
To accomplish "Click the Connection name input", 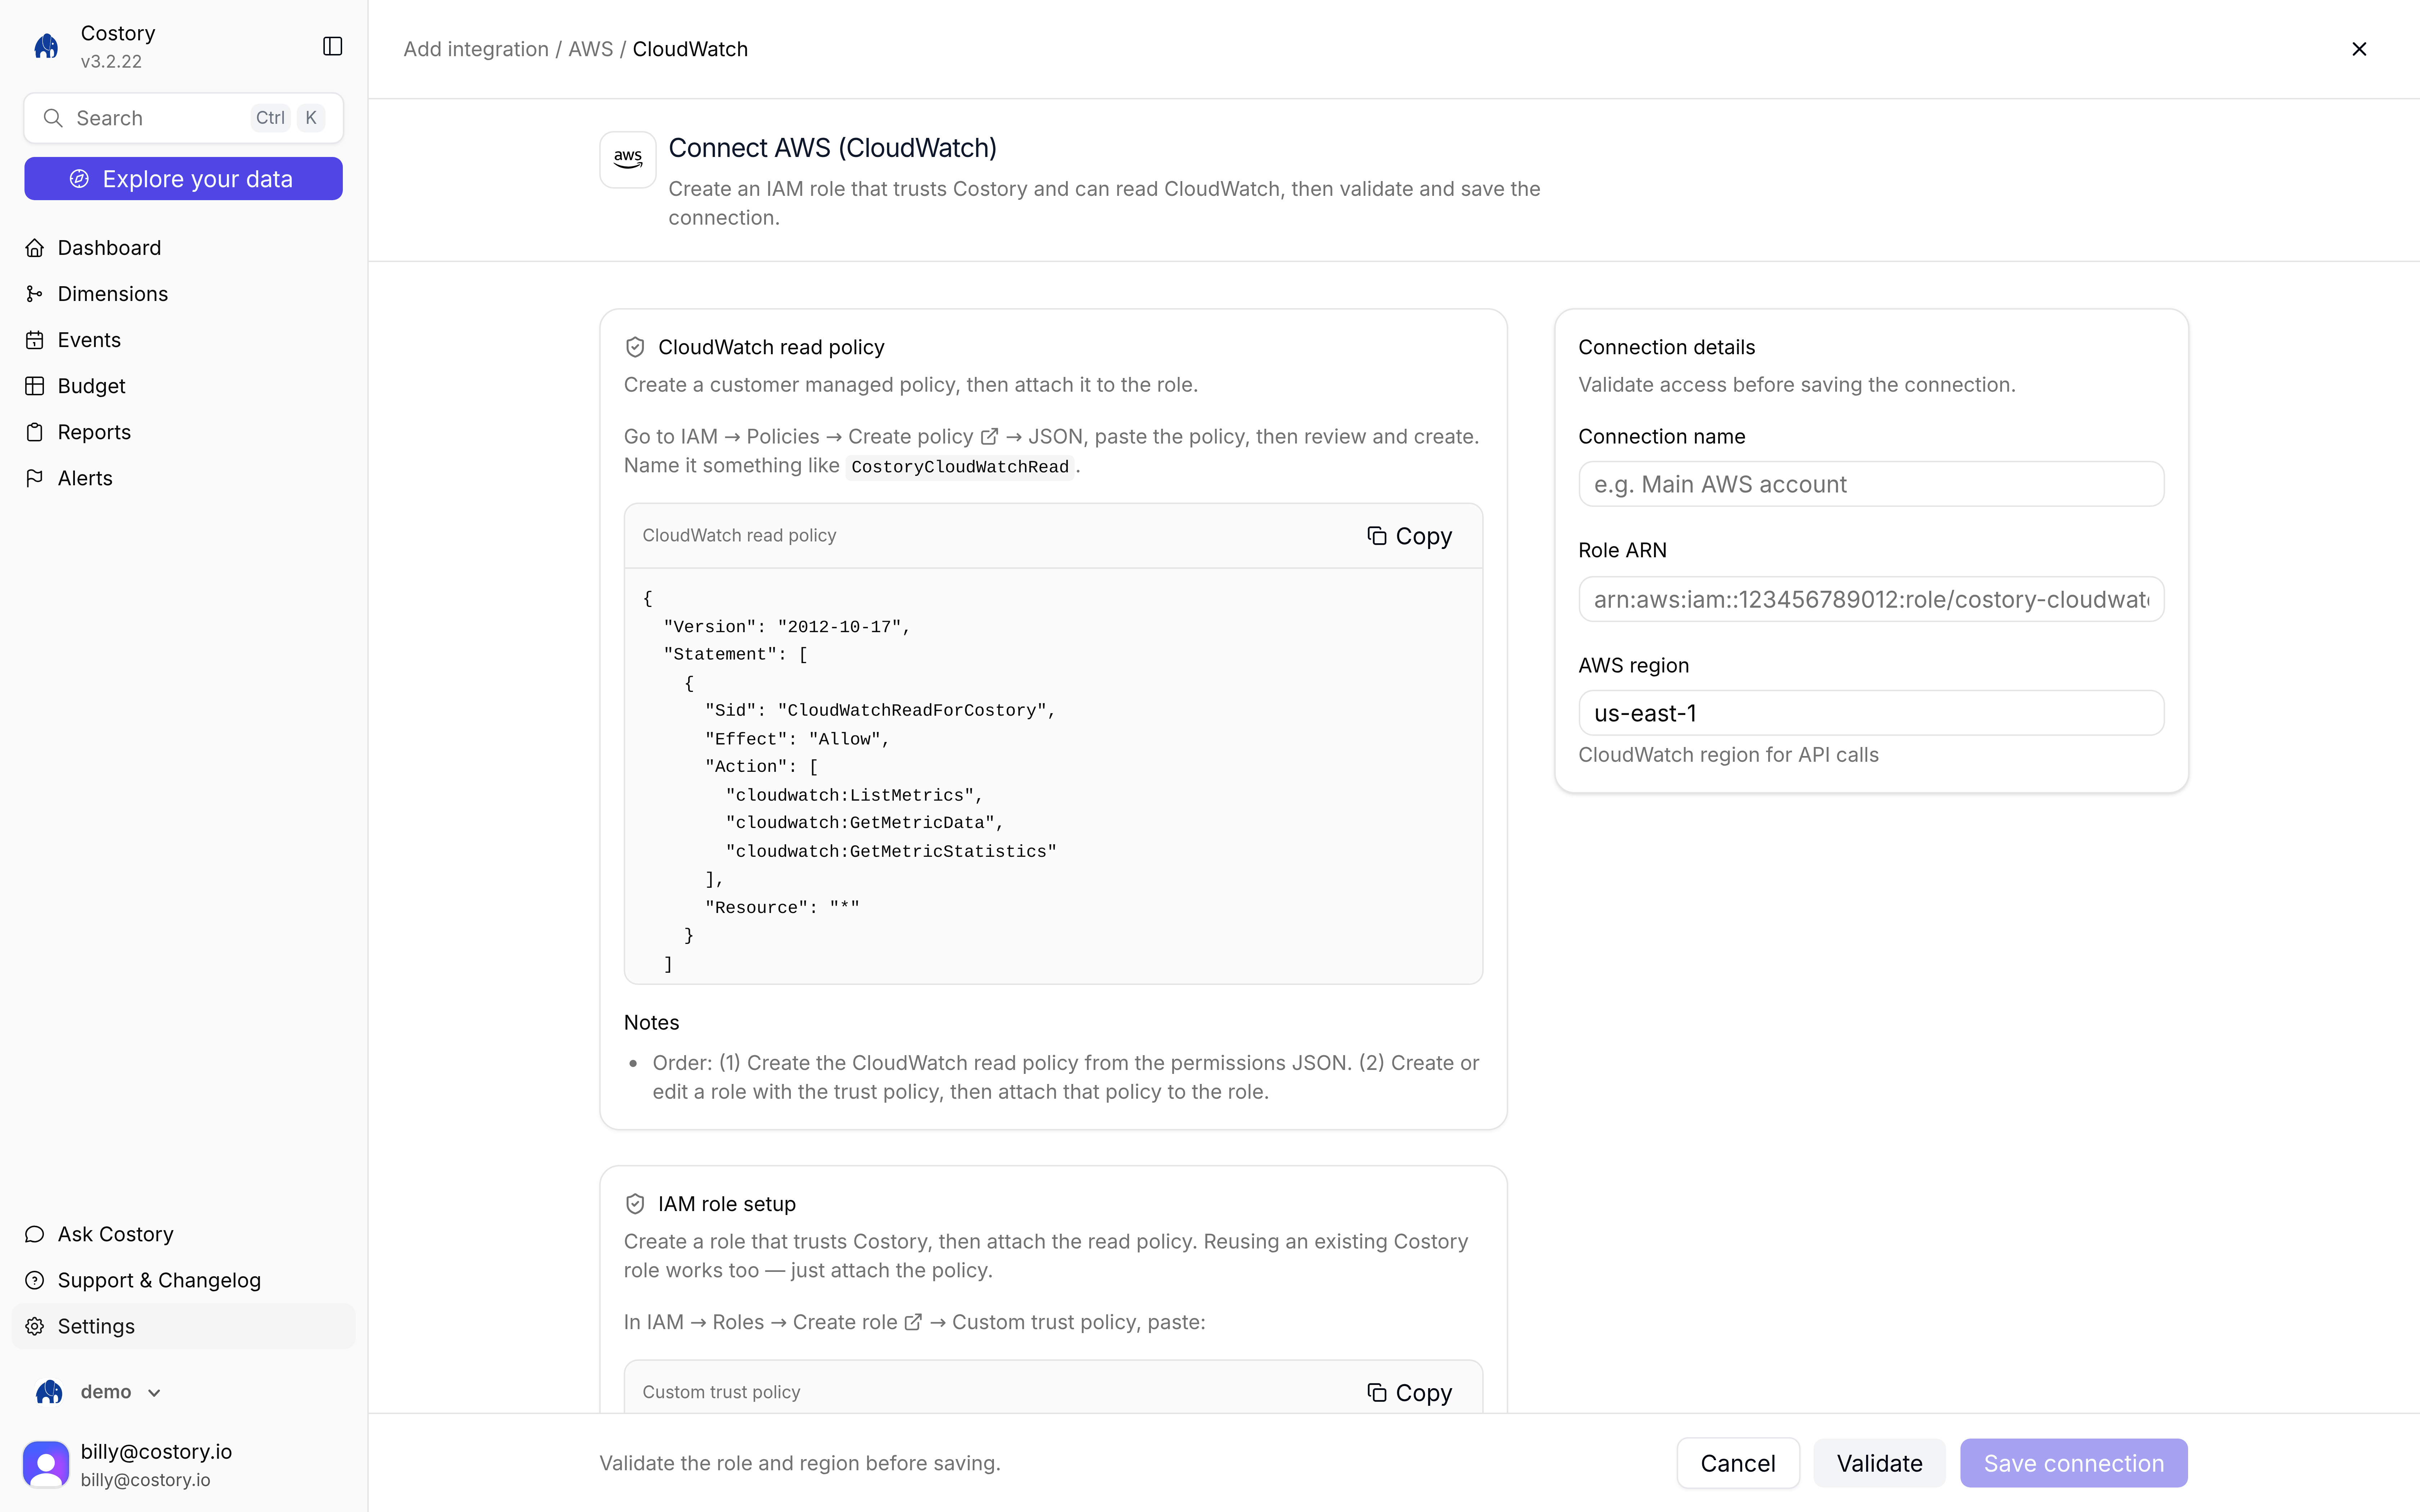I will point(1871,484).
